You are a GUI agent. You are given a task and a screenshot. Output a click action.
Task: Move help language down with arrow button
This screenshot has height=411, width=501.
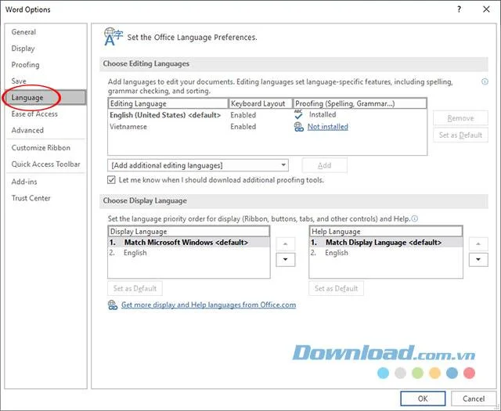[x=478, y=259]
